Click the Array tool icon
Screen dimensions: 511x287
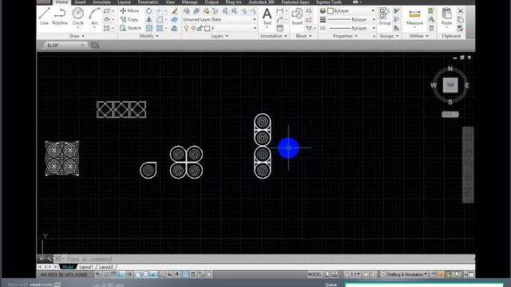click(160, 28)
